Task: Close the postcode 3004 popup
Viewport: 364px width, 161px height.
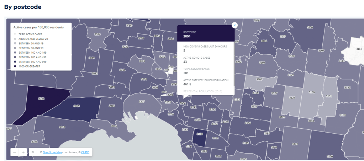Action: [234, 25]
